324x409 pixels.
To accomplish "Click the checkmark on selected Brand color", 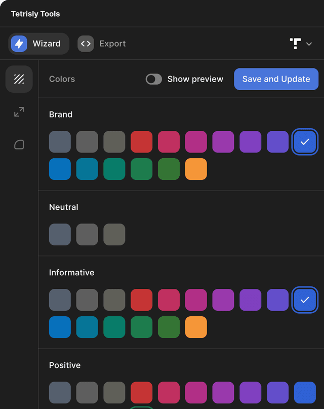I will (305, 142).
